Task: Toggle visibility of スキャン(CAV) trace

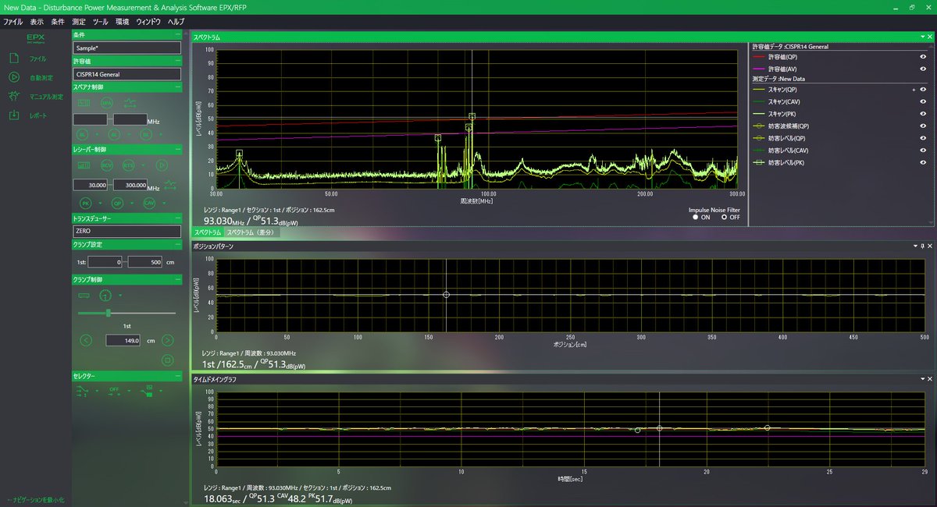Action: tap(923, 102)
